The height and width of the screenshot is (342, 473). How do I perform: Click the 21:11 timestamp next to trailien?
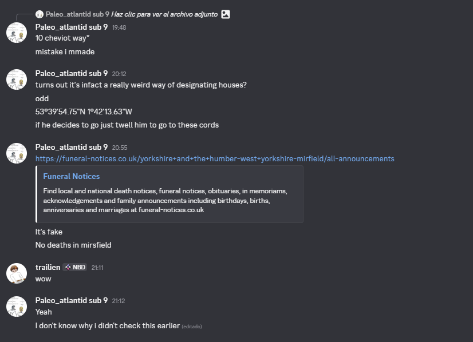tap(97, 268)
